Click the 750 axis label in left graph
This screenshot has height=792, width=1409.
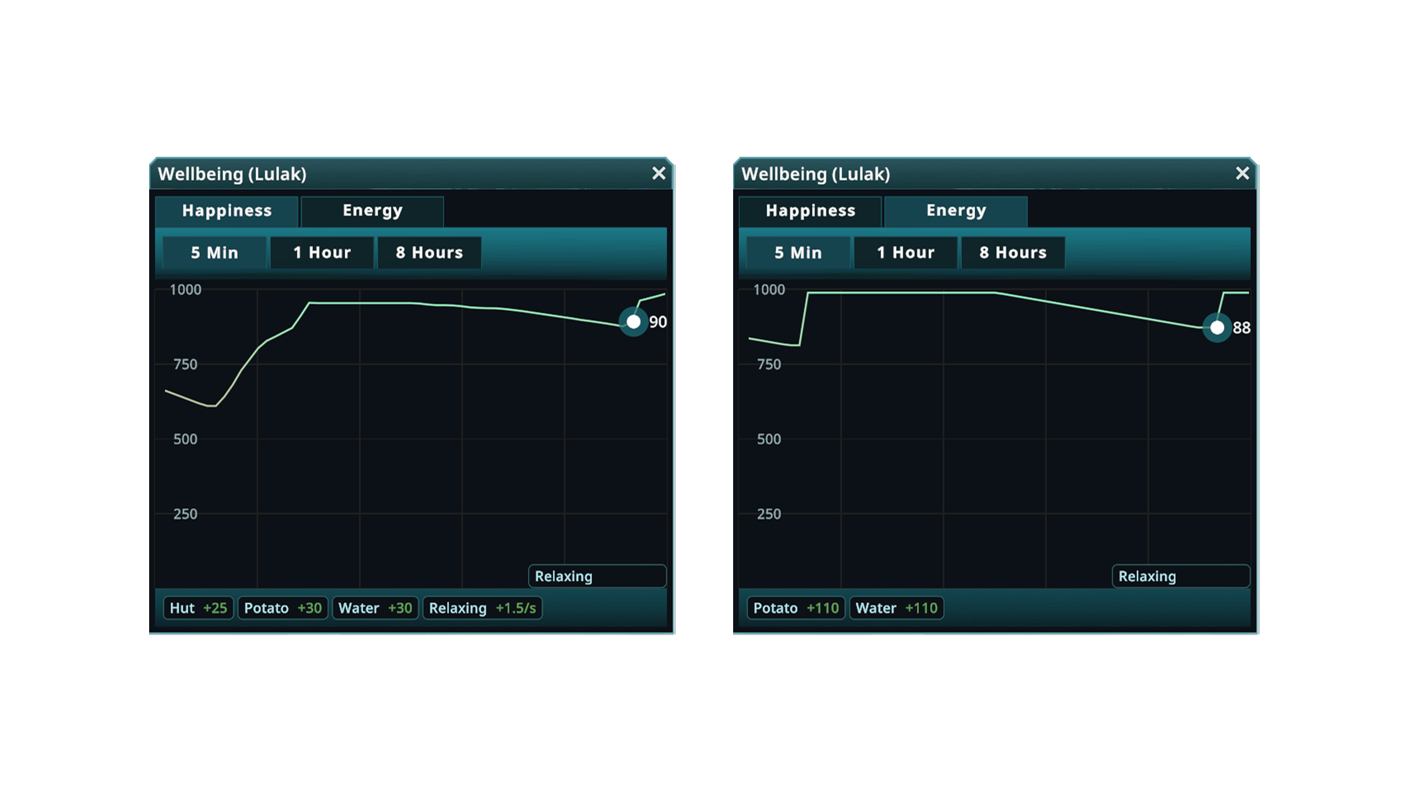coord(185,364)
